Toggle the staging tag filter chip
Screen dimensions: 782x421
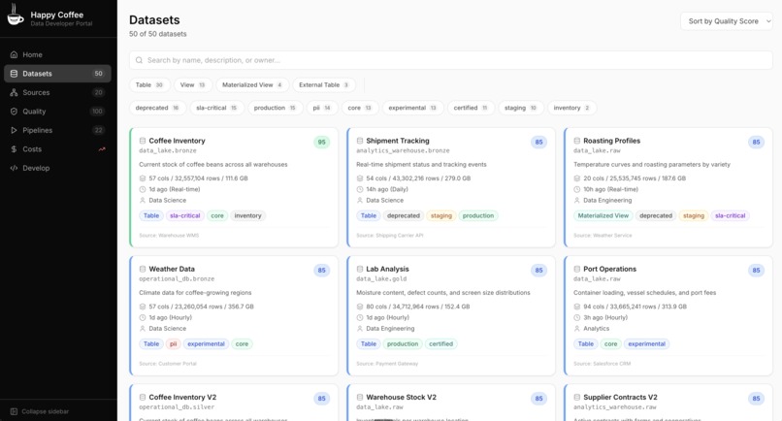521,108
